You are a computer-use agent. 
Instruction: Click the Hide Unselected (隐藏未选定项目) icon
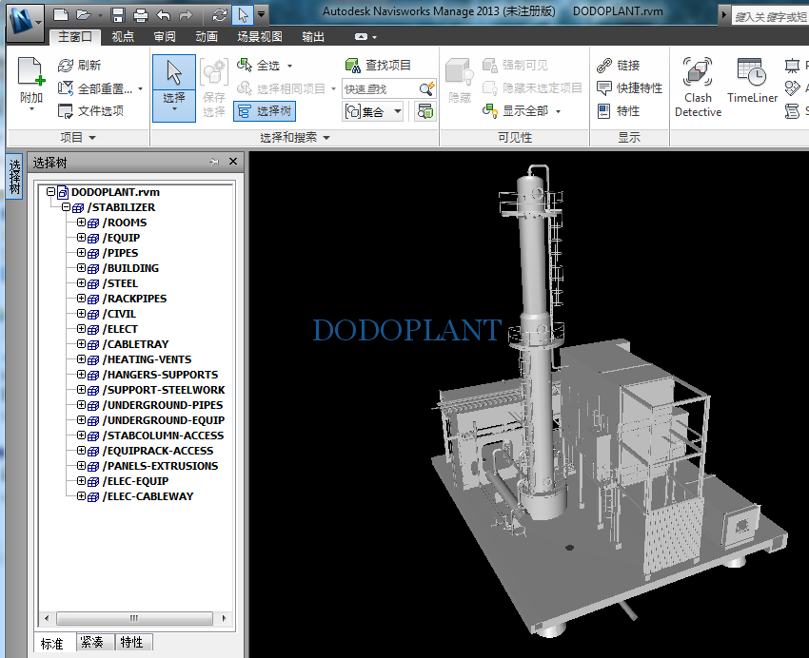(x=489, y=88)
